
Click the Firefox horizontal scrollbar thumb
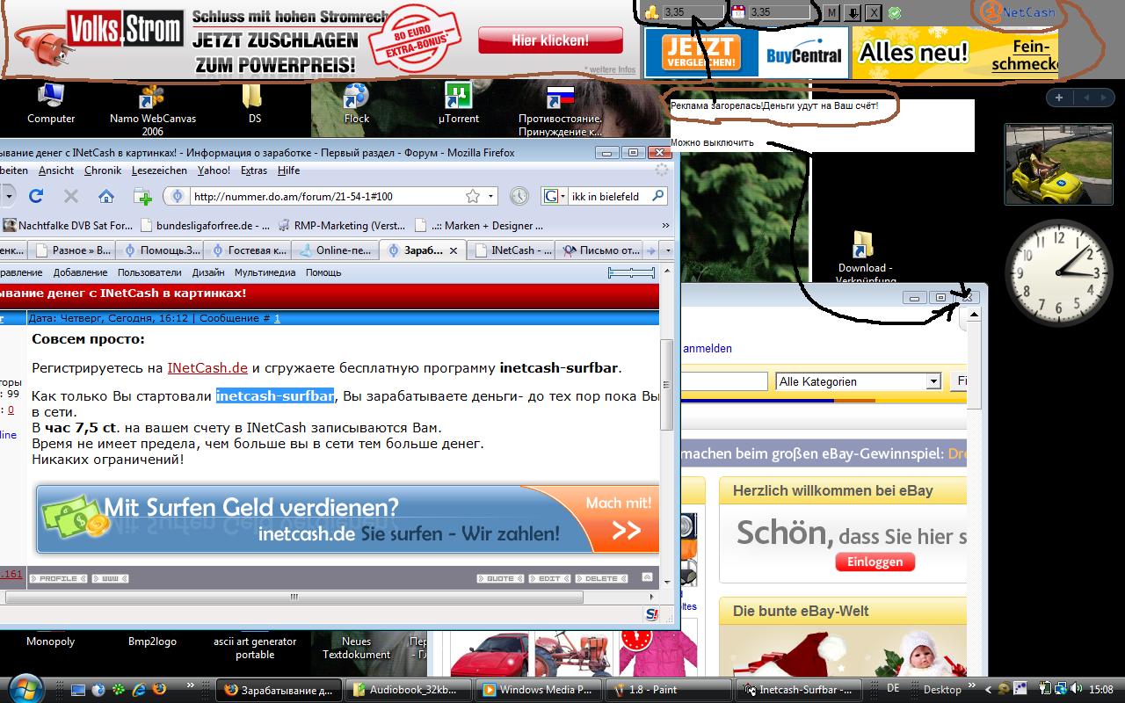(294, 597)
